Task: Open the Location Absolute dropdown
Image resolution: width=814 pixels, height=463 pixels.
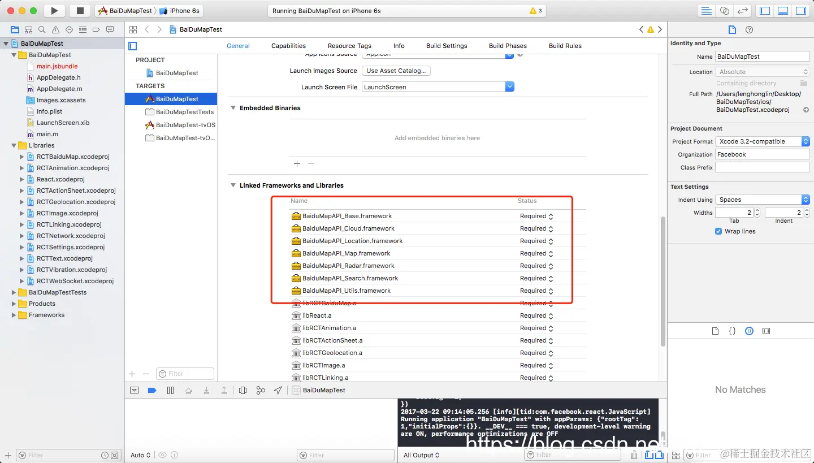Action: click(x=763, y=72)
